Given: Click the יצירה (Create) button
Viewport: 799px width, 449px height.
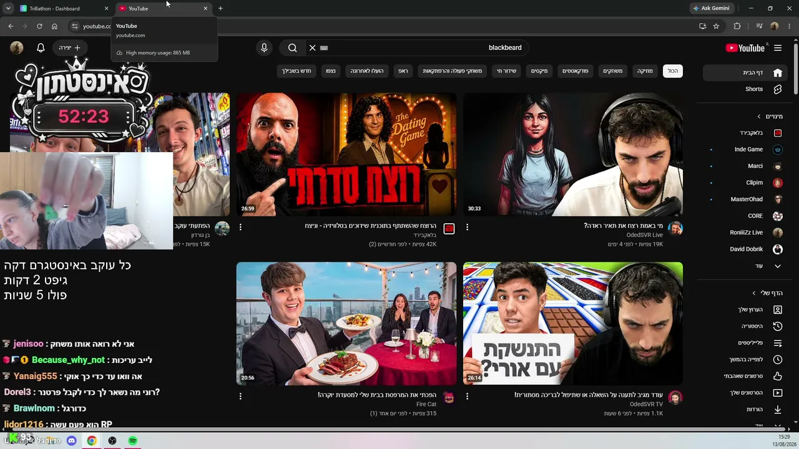Looking at the screenshot, I should tap(69, 48).
